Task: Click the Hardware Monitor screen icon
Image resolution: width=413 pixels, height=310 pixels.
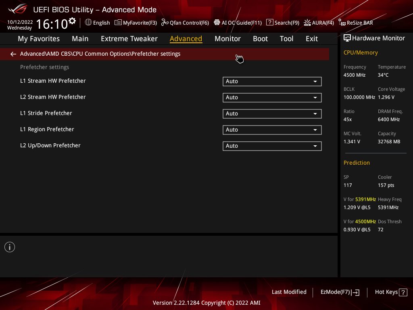Action: point(347,38)
